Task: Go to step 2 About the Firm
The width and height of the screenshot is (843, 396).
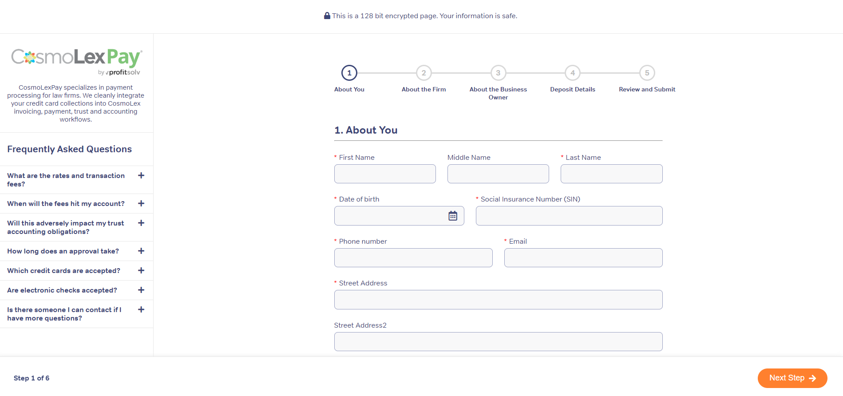Action: (x=423, y=73)
